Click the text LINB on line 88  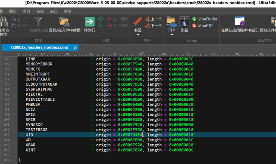tap(31, 59)
